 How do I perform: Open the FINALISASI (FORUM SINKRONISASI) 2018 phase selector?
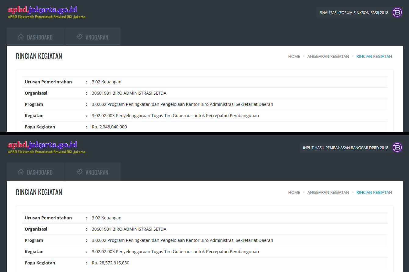(353, 13)
